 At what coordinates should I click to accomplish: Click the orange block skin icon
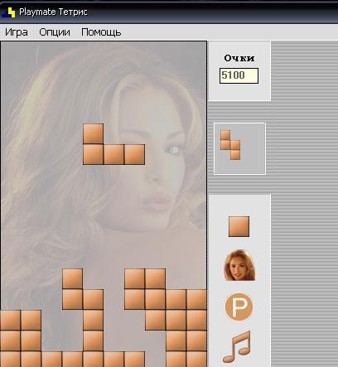click(x=239, y=226)
